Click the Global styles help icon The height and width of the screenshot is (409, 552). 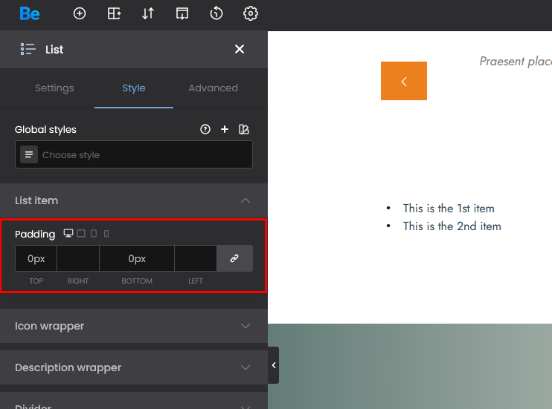205,129
